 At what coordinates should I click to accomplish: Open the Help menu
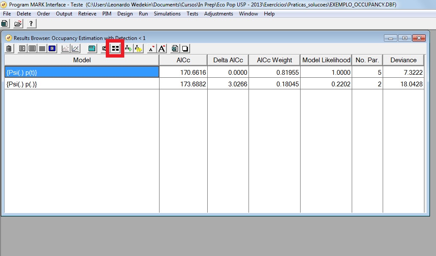coord(269,14)
